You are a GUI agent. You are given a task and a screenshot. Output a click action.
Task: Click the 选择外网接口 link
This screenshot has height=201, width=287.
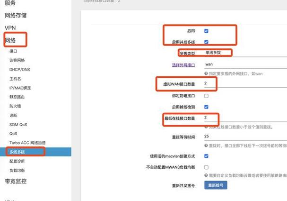tap(183, 65)
